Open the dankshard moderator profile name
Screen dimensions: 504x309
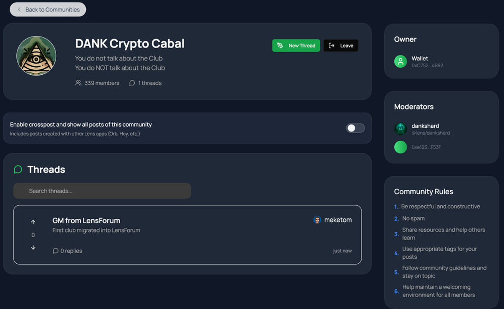point(425,126)
